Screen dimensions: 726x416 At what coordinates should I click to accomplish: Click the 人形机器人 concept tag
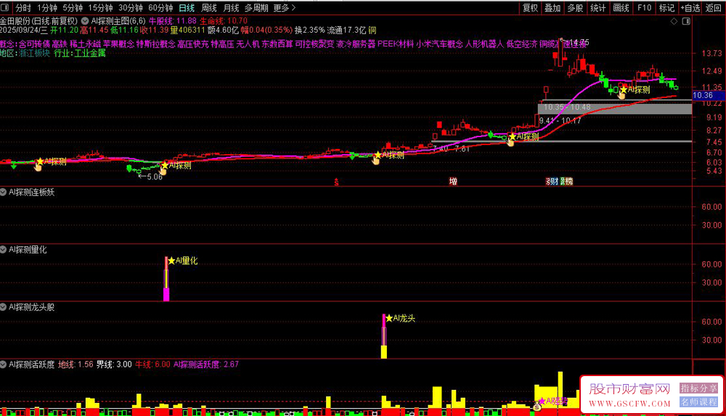tap(484, 44)
